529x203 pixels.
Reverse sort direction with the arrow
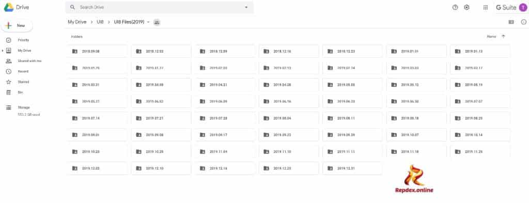[x=503, y=37]
